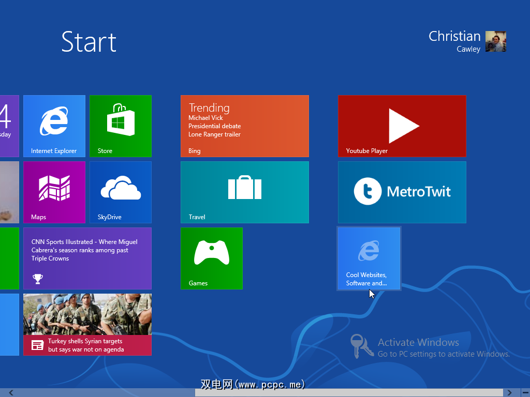Open the Internet Explorer tile
The image size is (530, 397).
coord(54,126)
